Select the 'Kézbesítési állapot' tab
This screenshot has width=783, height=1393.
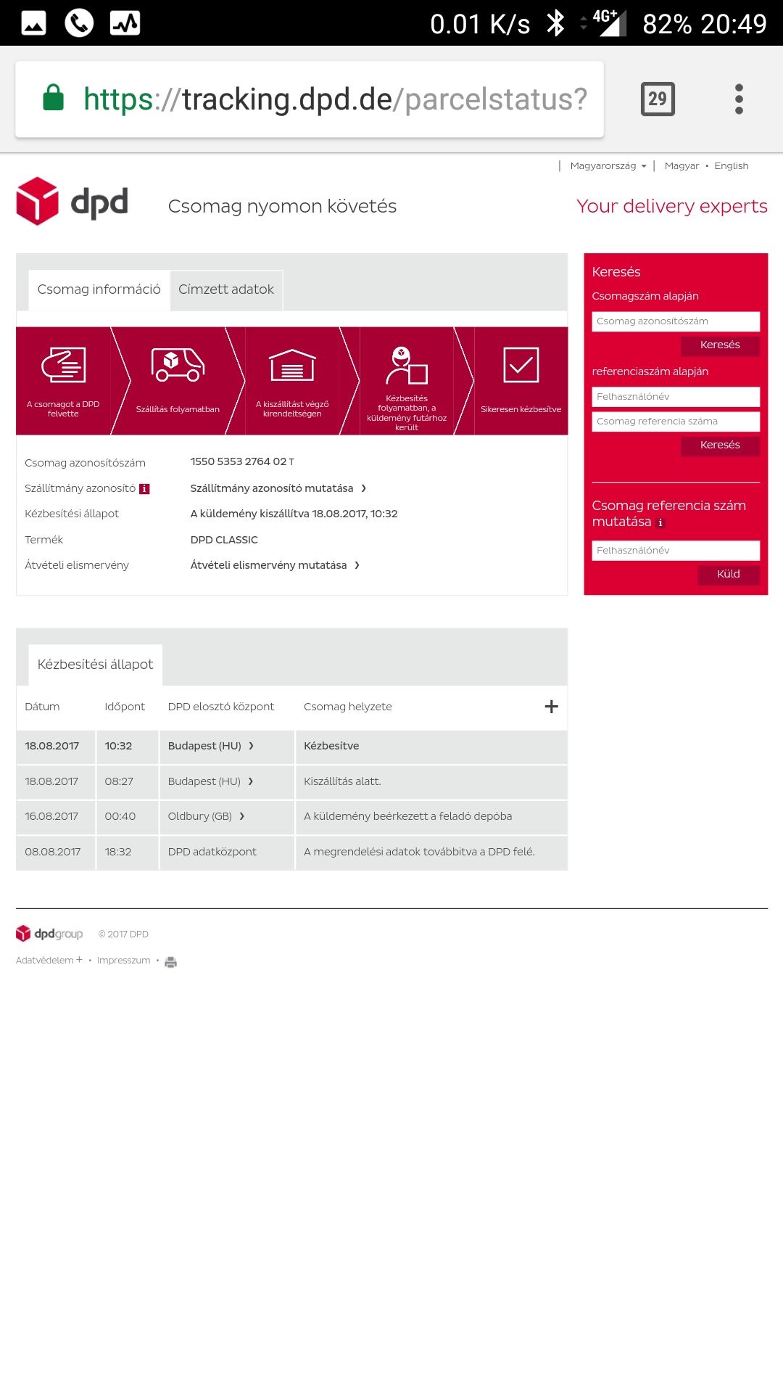click(x=95, y=665)
